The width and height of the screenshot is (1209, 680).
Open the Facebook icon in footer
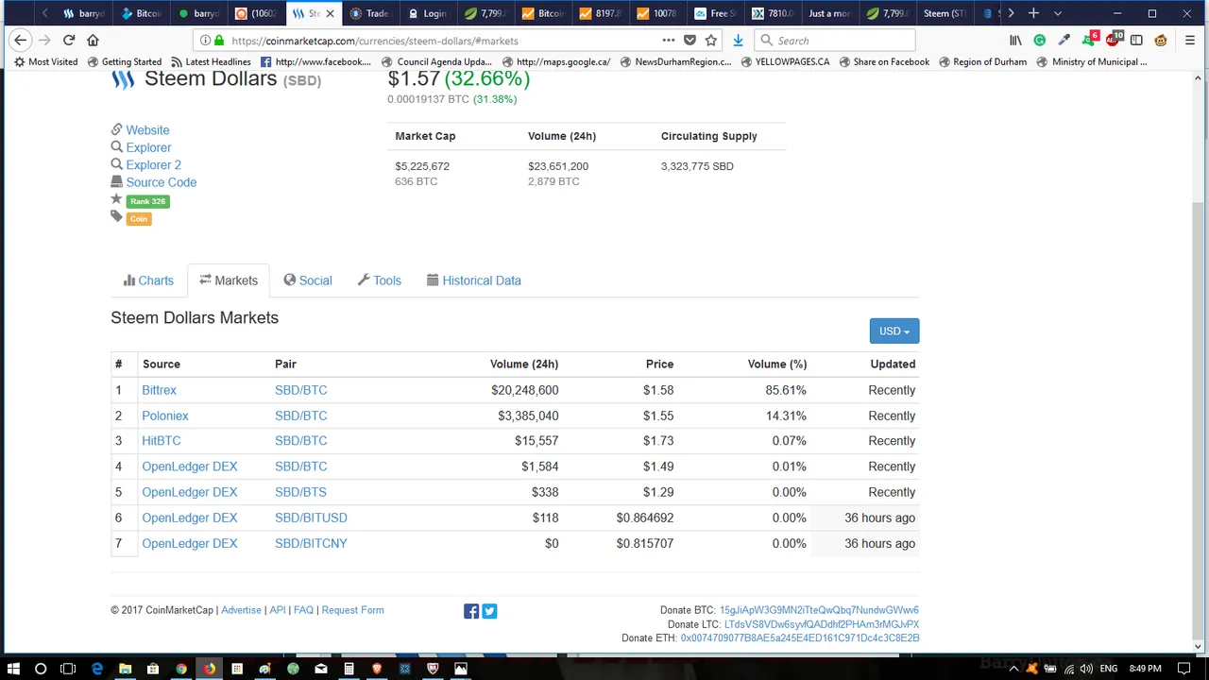(471, 611)
